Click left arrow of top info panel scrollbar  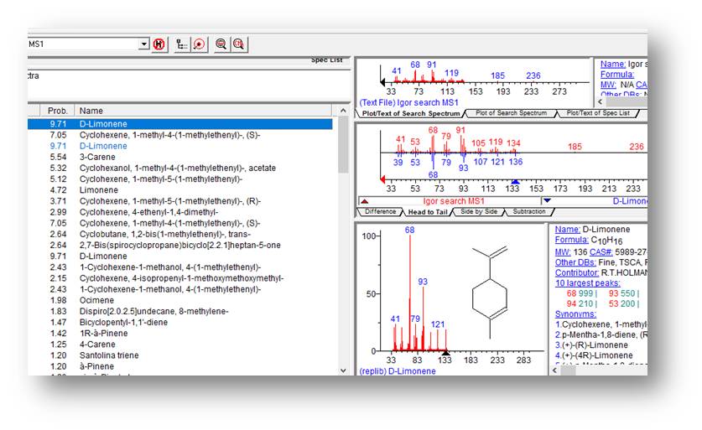pos(601,102)
